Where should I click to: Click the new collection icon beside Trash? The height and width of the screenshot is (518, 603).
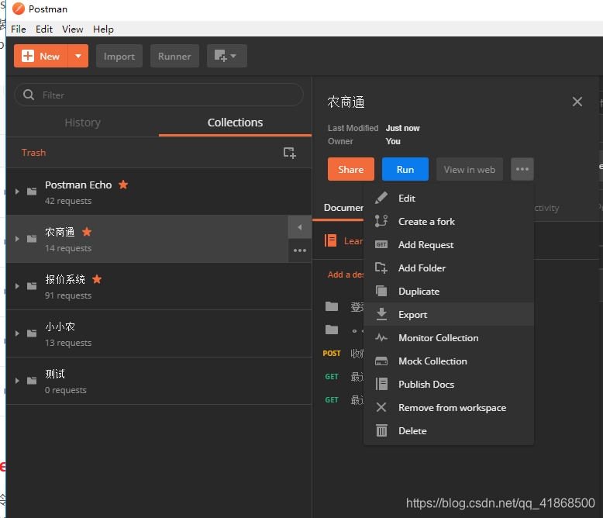(290, 153)
